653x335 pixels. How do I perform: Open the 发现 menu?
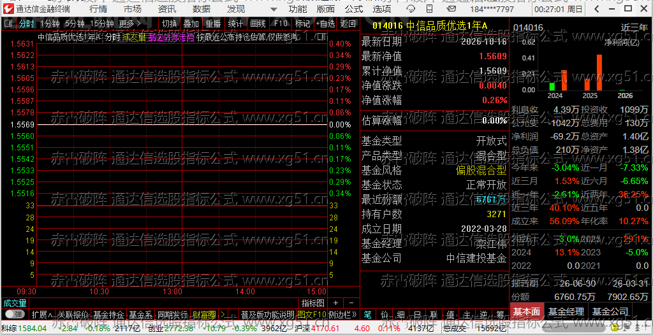(x=236, y=9)
